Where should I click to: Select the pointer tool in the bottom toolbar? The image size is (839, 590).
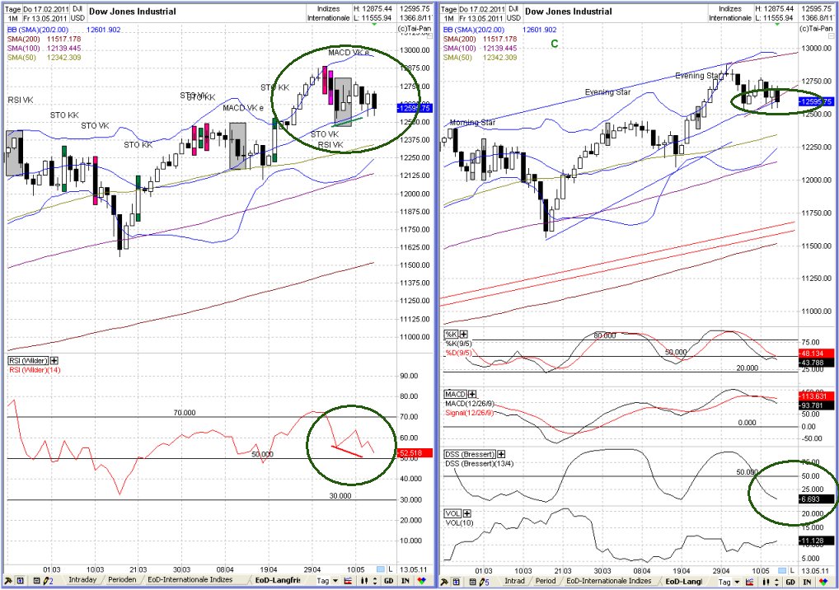(7, 582)
